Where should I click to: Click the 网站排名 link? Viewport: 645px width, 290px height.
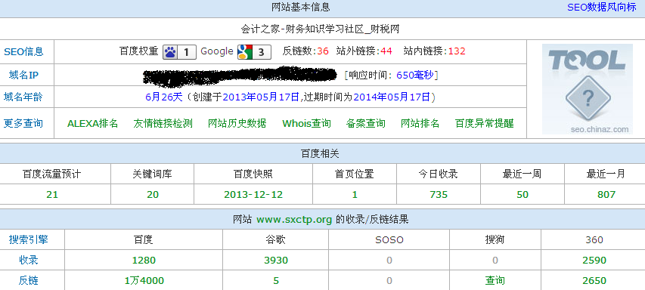tap(420, 123)
